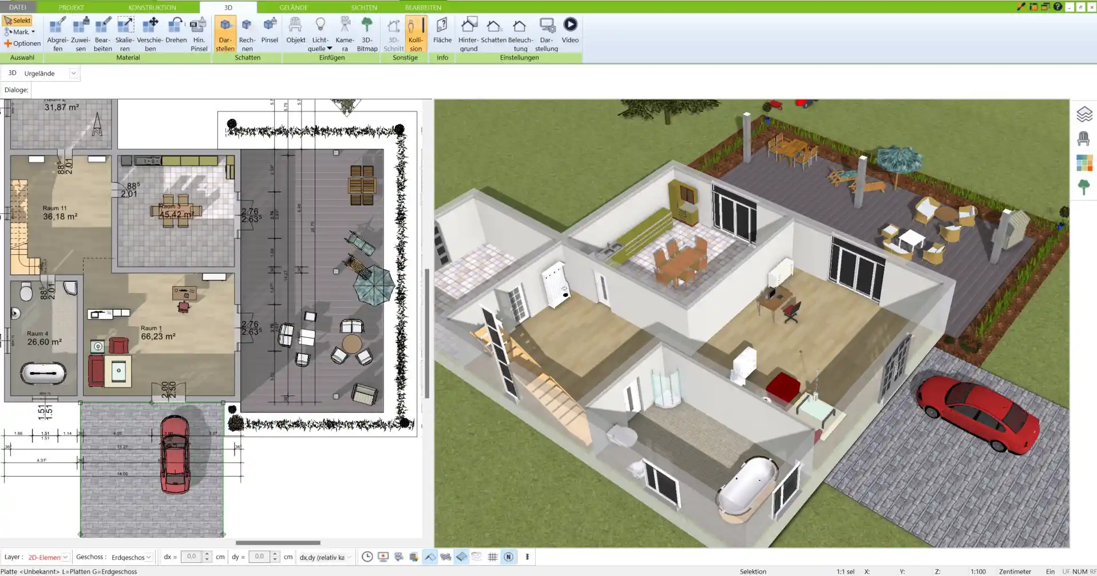Toggle the grid display icon

coord(492,557)
